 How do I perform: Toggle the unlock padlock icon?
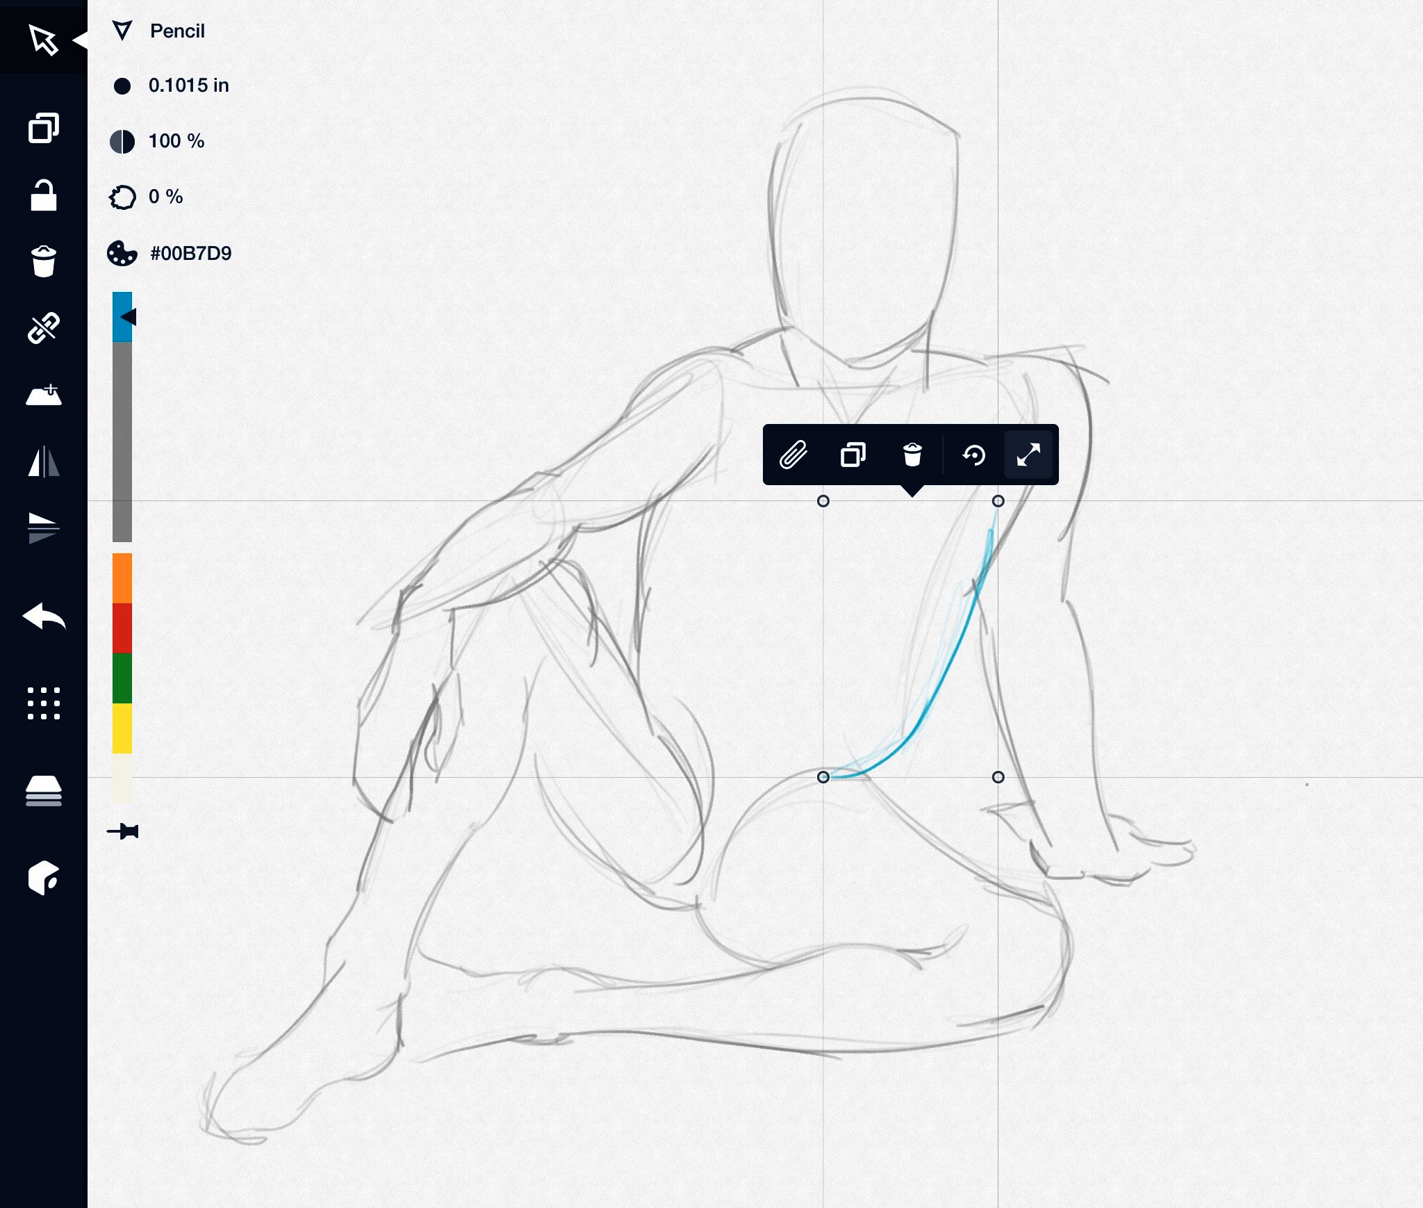(43, 195)
